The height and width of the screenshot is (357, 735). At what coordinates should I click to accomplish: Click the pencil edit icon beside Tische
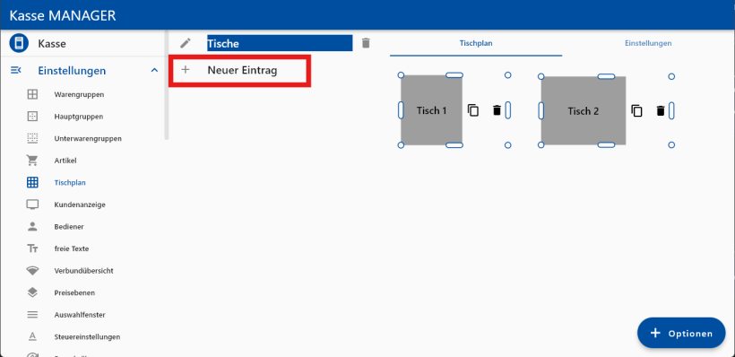point(186,43)
